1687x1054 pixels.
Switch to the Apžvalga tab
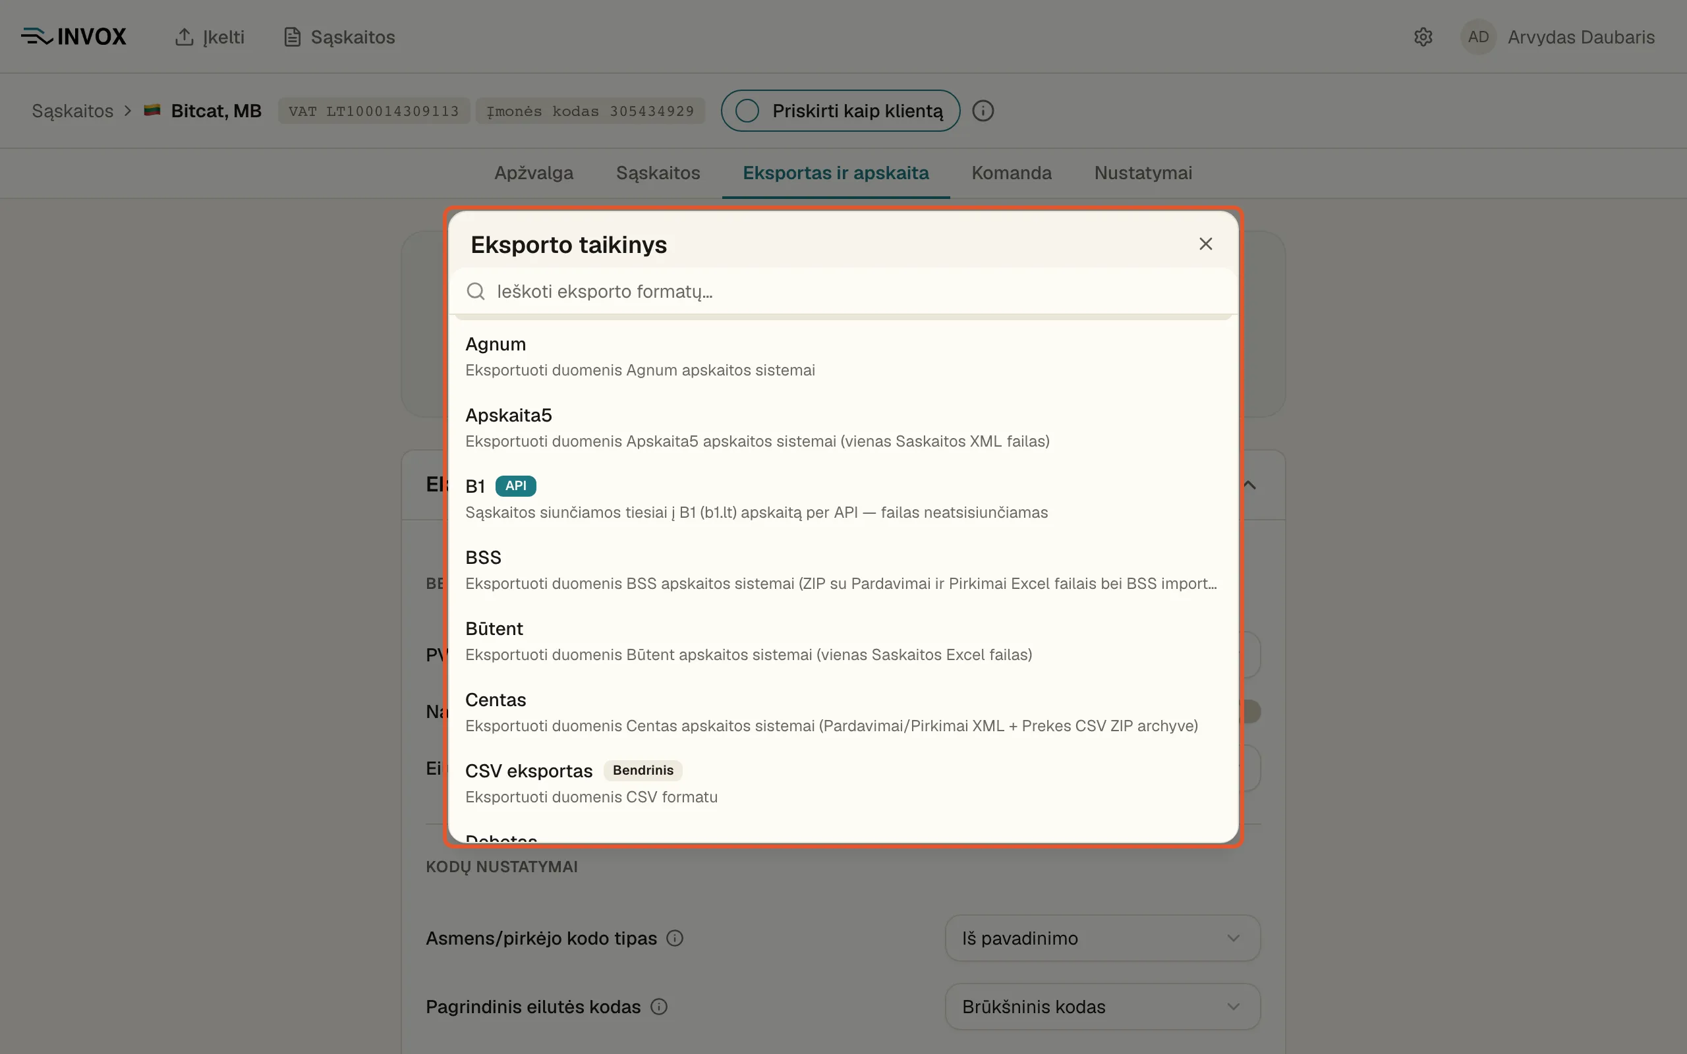534,173
